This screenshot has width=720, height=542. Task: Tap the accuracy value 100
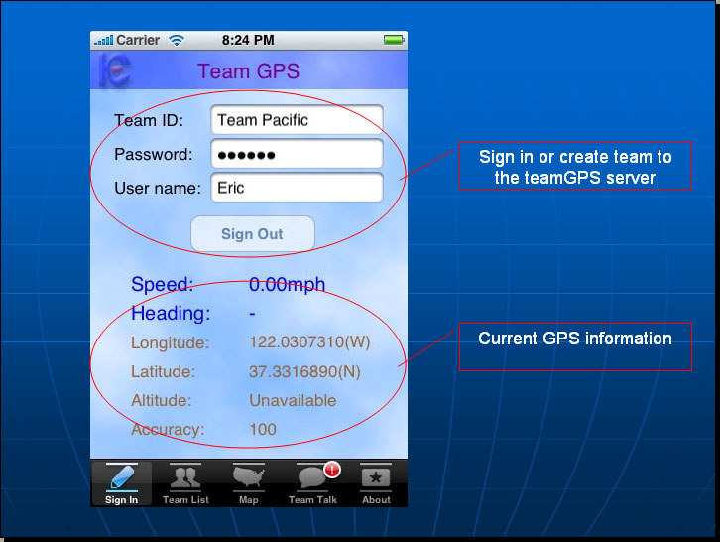click(x=263, y=430)
